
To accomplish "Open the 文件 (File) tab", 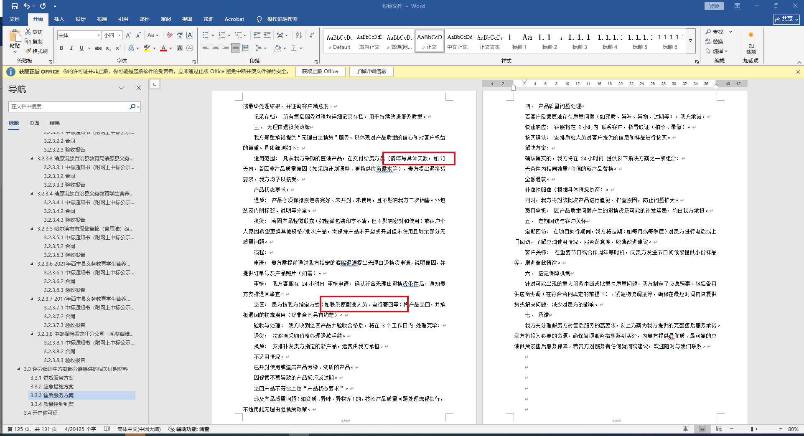I will point(15,19).
